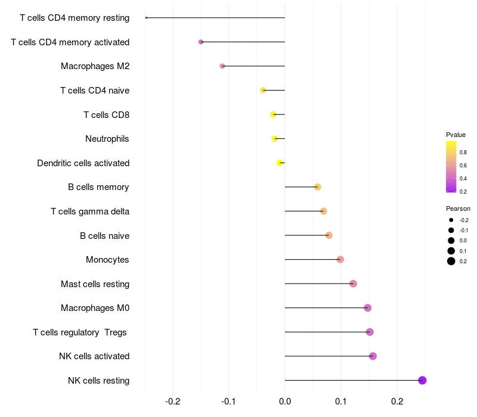Click the yellow Dendritic cells activated dot
Image resolution: width=477 pixels, height=417 pixels.
[x=280, y=163]
